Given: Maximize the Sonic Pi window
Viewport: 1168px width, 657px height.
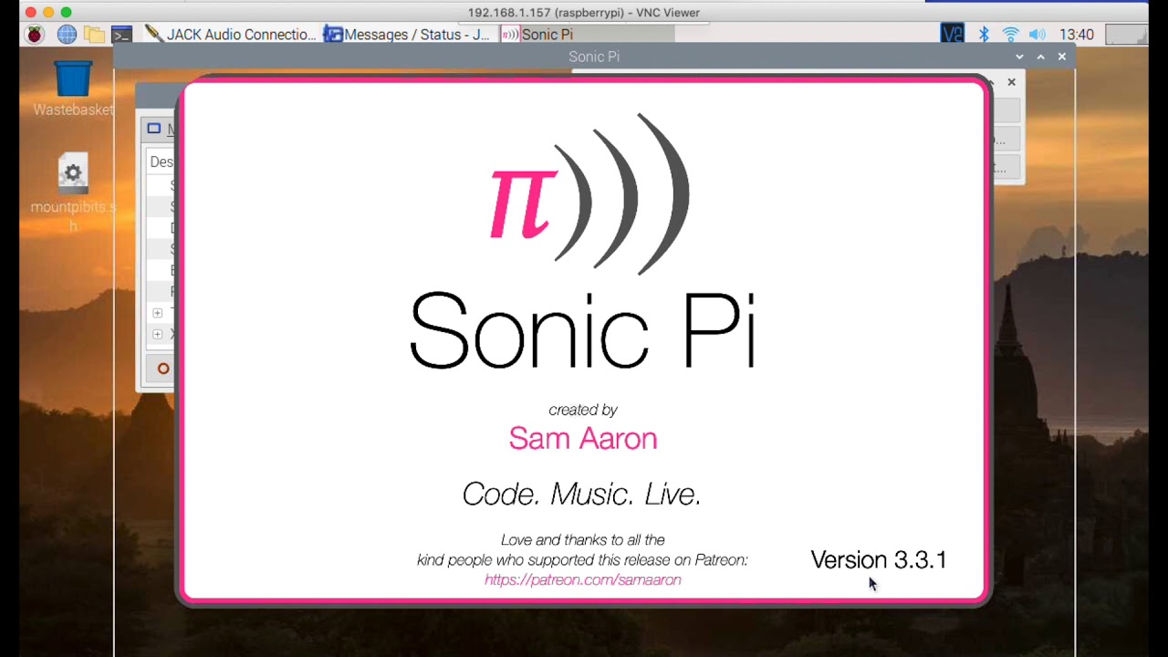Looking at the screenshot, I should (1040, 57).
